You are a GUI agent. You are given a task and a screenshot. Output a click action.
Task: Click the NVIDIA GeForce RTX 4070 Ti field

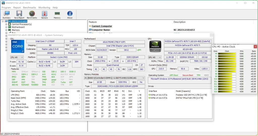(187, 45)
